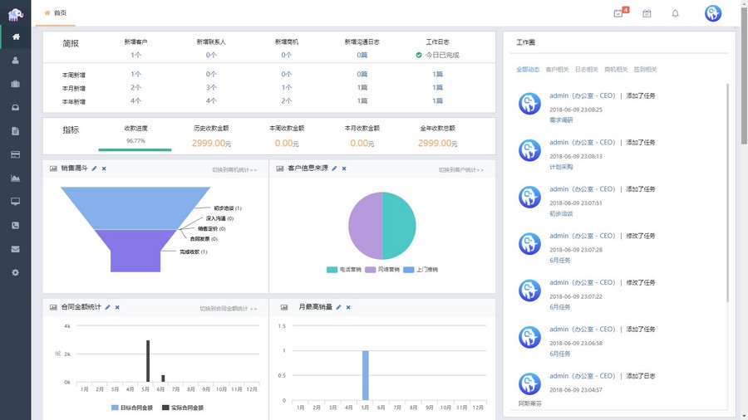Click the chart icon beside 销售漏斗 title
This screenshot has width=748, height=420.
tap(53, 168)
